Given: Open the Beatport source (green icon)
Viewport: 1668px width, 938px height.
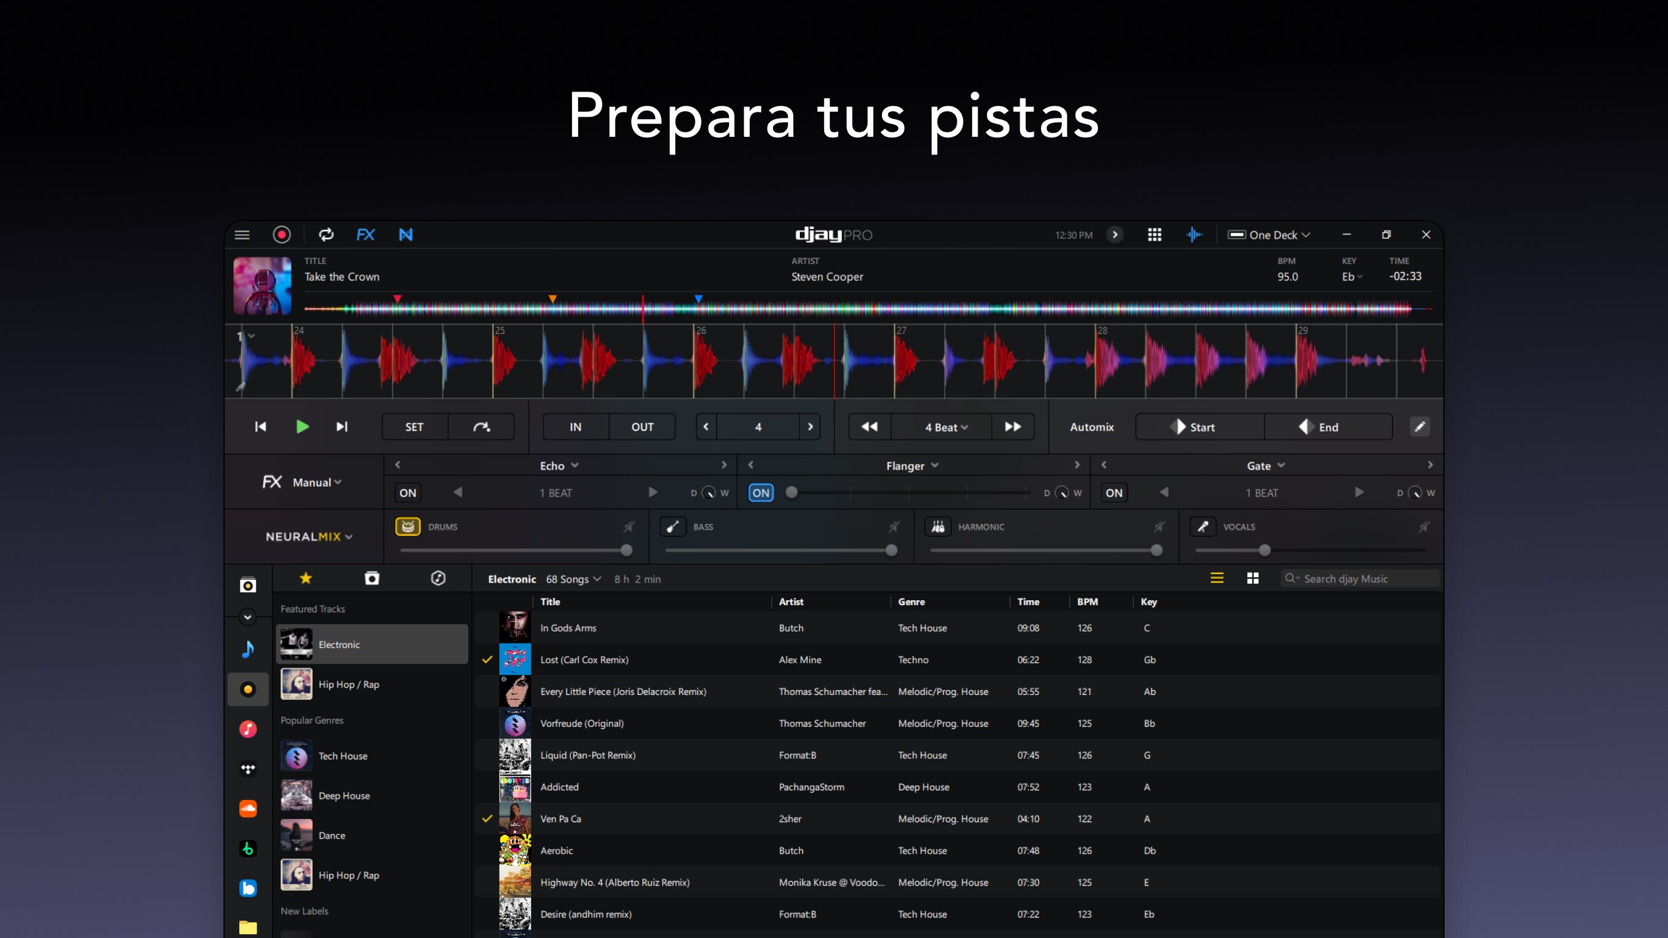Looking at the screenshot, I should point(248,848).
